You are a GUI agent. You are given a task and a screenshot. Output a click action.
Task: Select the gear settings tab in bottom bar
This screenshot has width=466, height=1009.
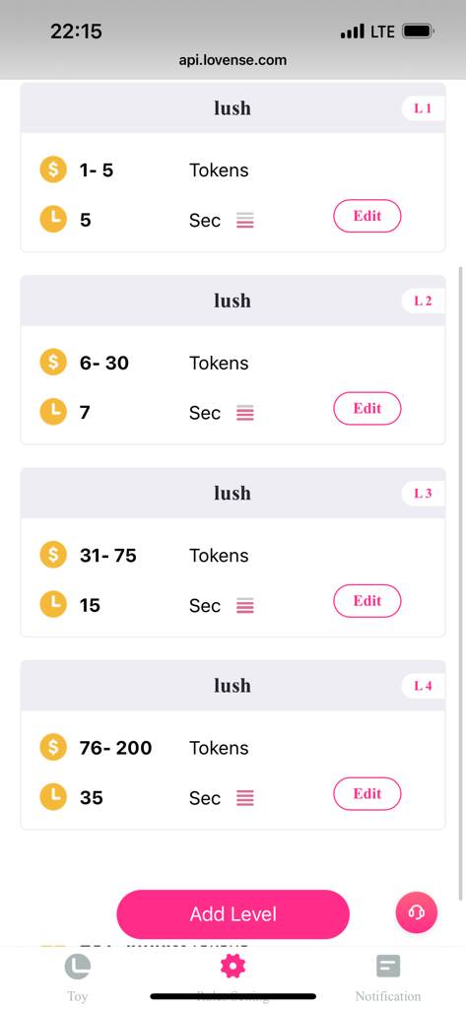pos(233,967)
